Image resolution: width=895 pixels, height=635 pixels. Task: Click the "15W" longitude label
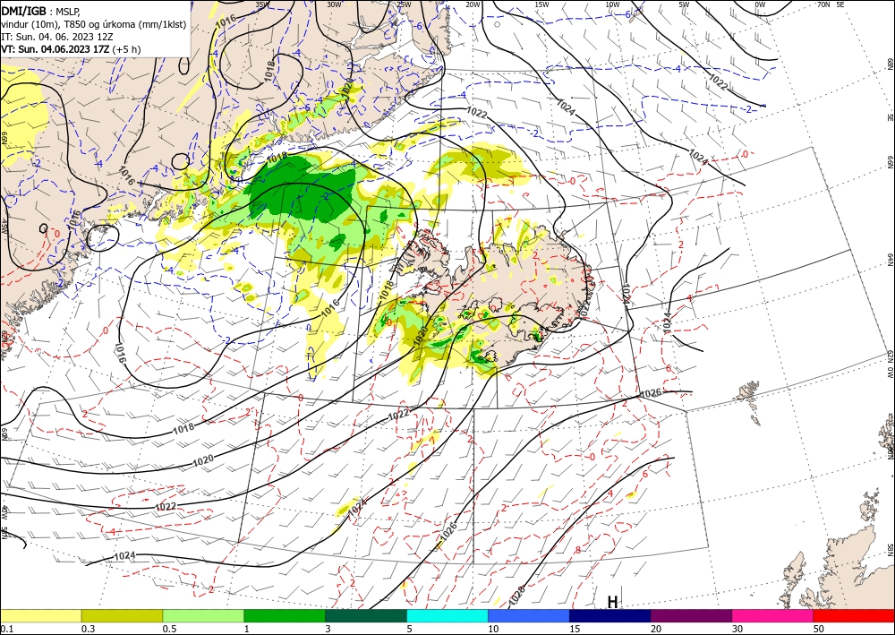click(x=542, y=4)
